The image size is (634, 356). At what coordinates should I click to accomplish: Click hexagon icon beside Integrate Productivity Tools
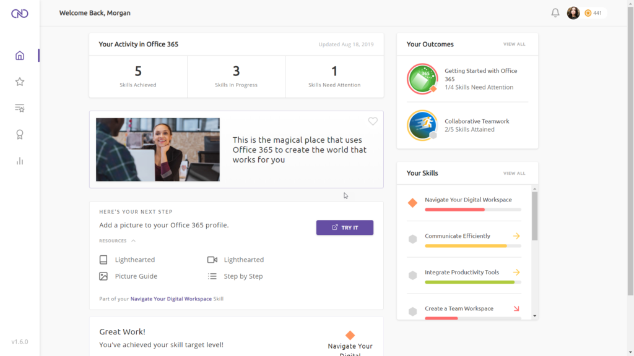tap(412, 275)
